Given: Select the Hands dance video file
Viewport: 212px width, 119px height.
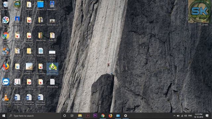Looking at the screenshot, I should coord(52,22).
